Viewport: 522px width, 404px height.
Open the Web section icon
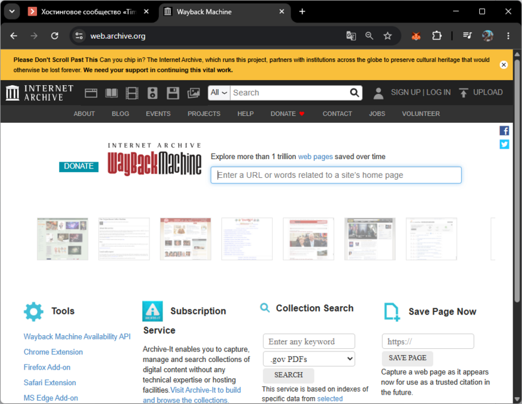point(91,93)
